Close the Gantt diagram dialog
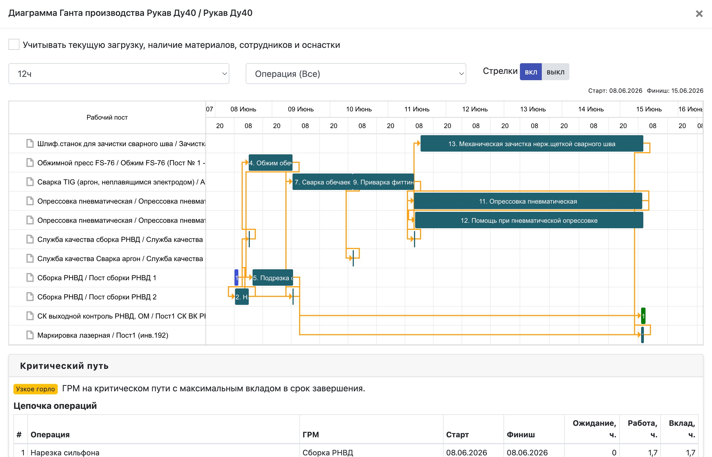Viewport: 712px width, 457px height. (x=699, y=14)
